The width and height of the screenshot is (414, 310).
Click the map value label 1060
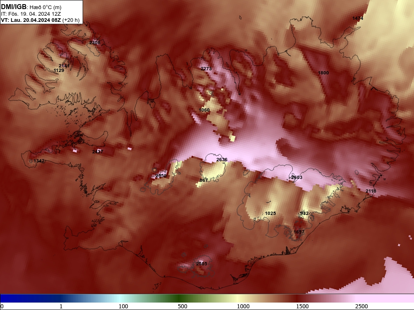204,110
